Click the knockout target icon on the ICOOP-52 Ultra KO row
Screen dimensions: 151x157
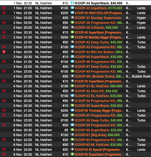coord(4,91)
